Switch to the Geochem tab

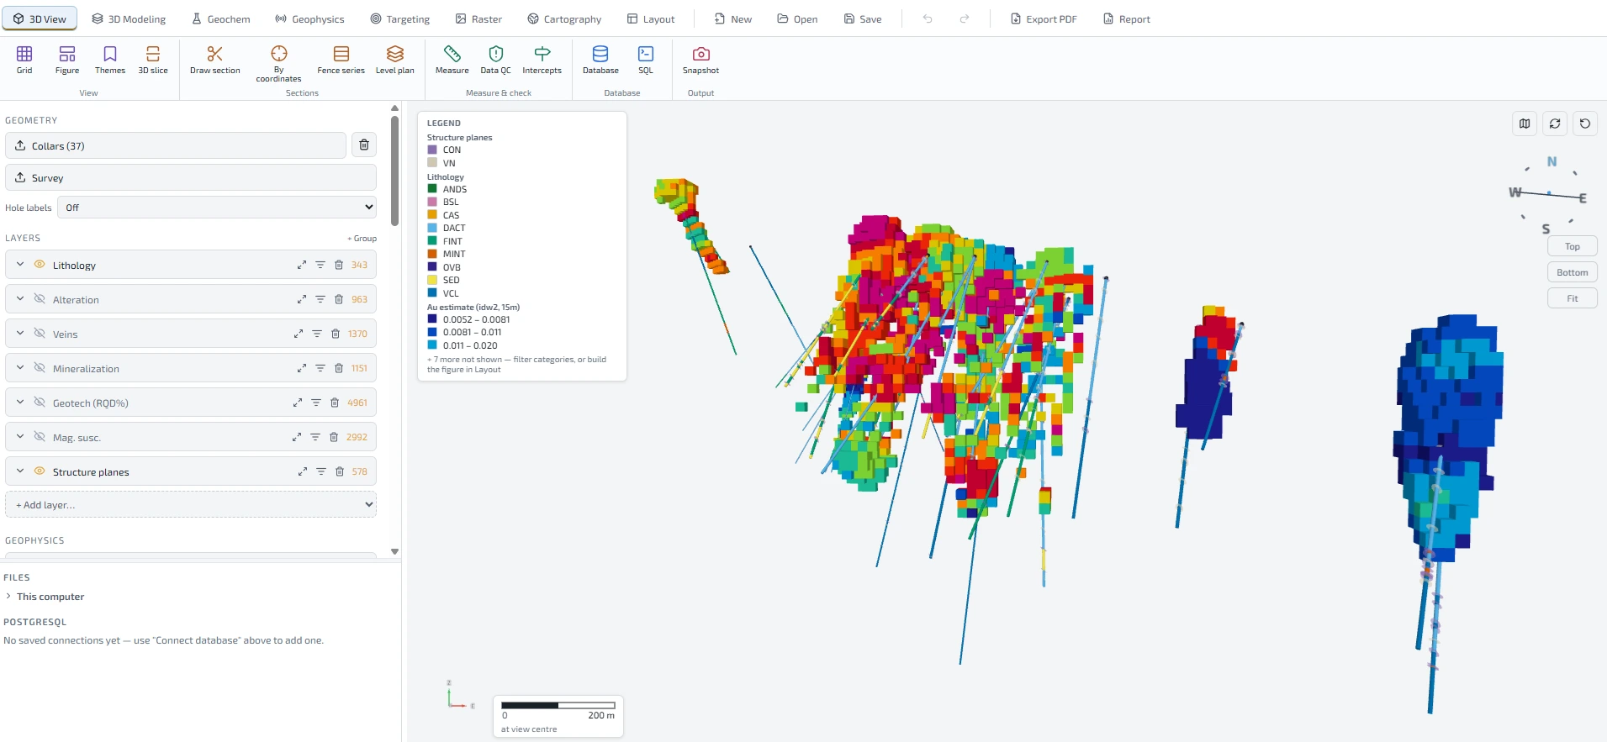click(x=221, y=18)
